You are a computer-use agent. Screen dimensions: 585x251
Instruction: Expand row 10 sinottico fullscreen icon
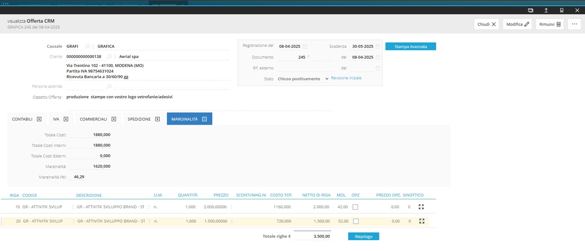click(x=421, y=207)
